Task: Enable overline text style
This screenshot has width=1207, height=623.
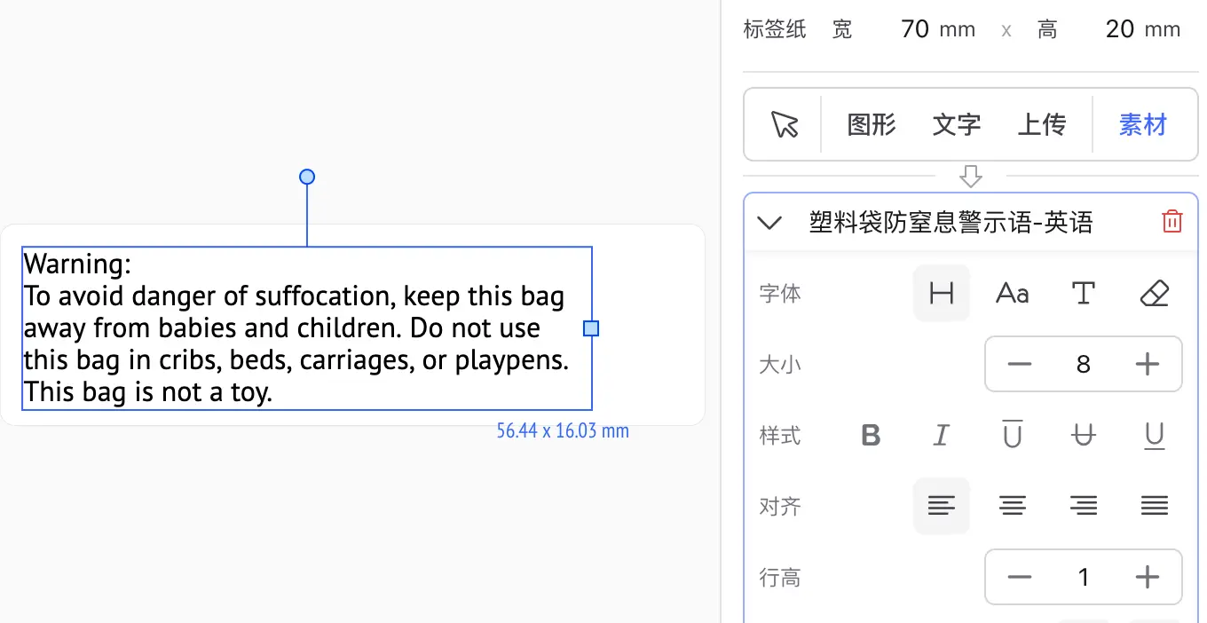Action: coord(1012,436)
